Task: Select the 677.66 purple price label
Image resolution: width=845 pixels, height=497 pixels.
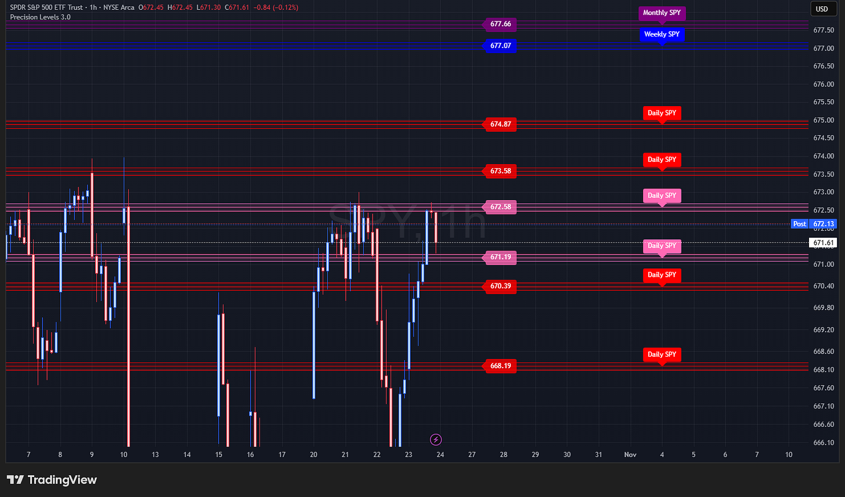Action: pyautogui.click(x=500, y=24)
